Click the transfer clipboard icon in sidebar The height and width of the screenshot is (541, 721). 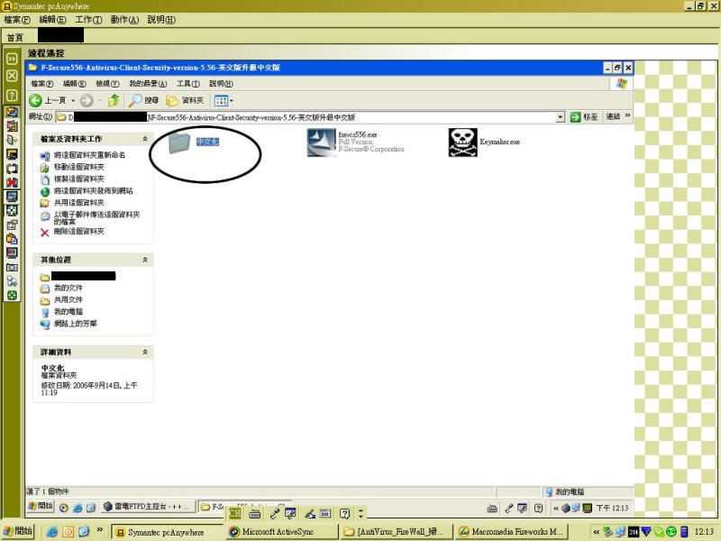[x=12, y=239]
